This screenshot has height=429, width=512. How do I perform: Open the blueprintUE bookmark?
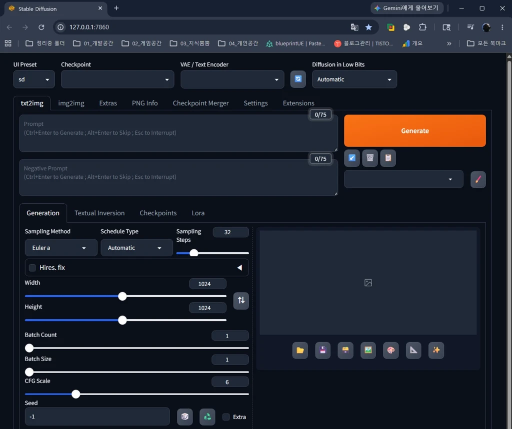coord(296,43)
